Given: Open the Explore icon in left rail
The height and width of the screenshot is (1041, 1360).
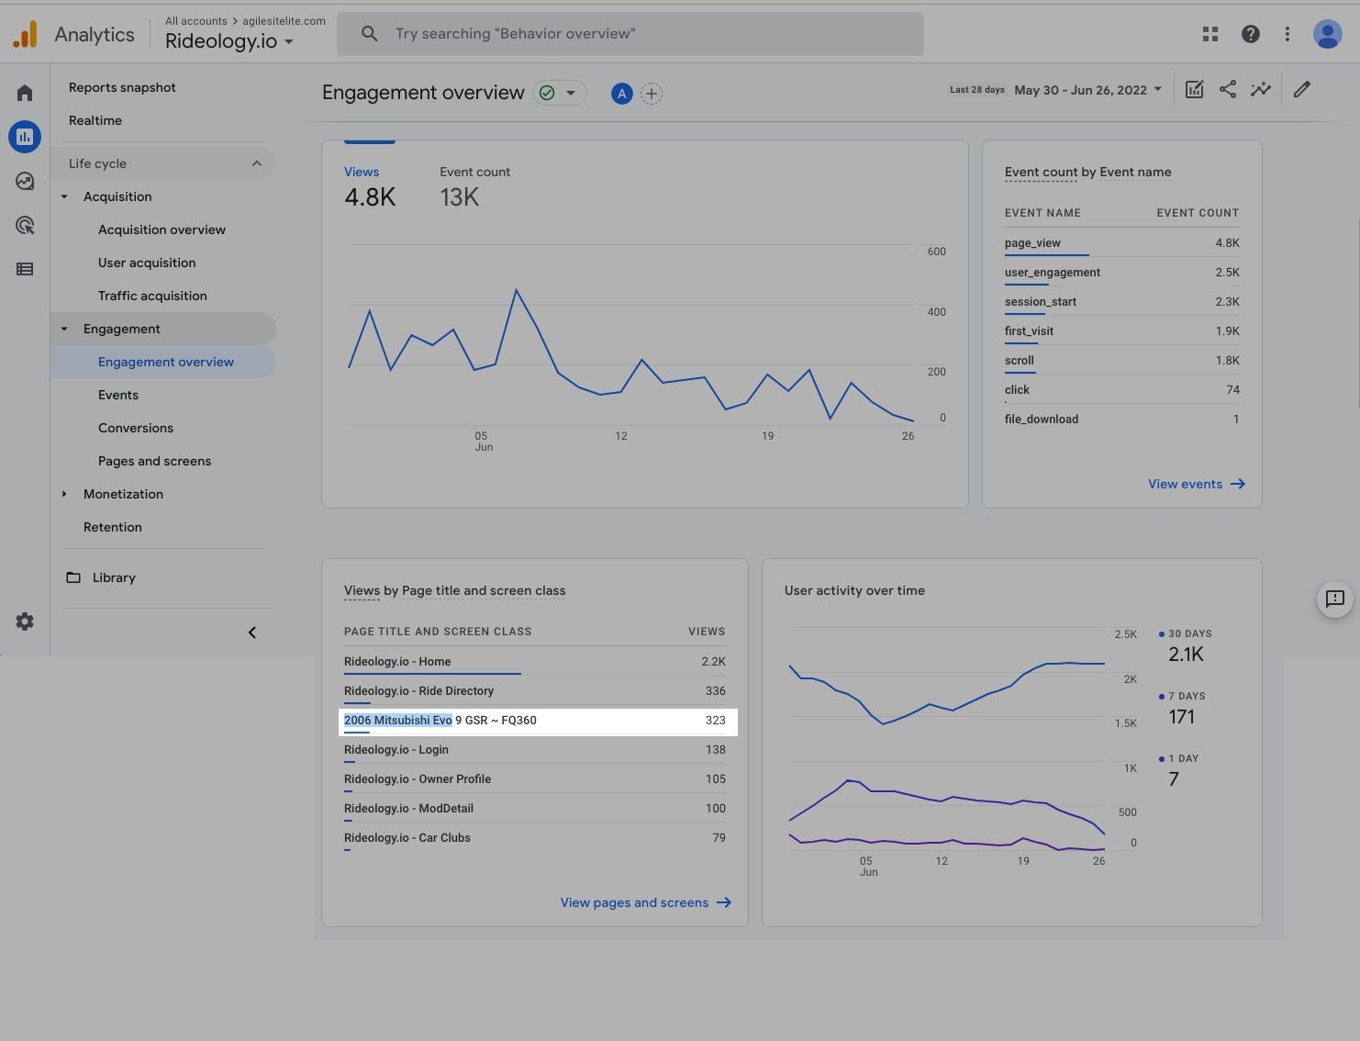Looking at the screenshot, I should pyautogui.click(x=25, y=181).
